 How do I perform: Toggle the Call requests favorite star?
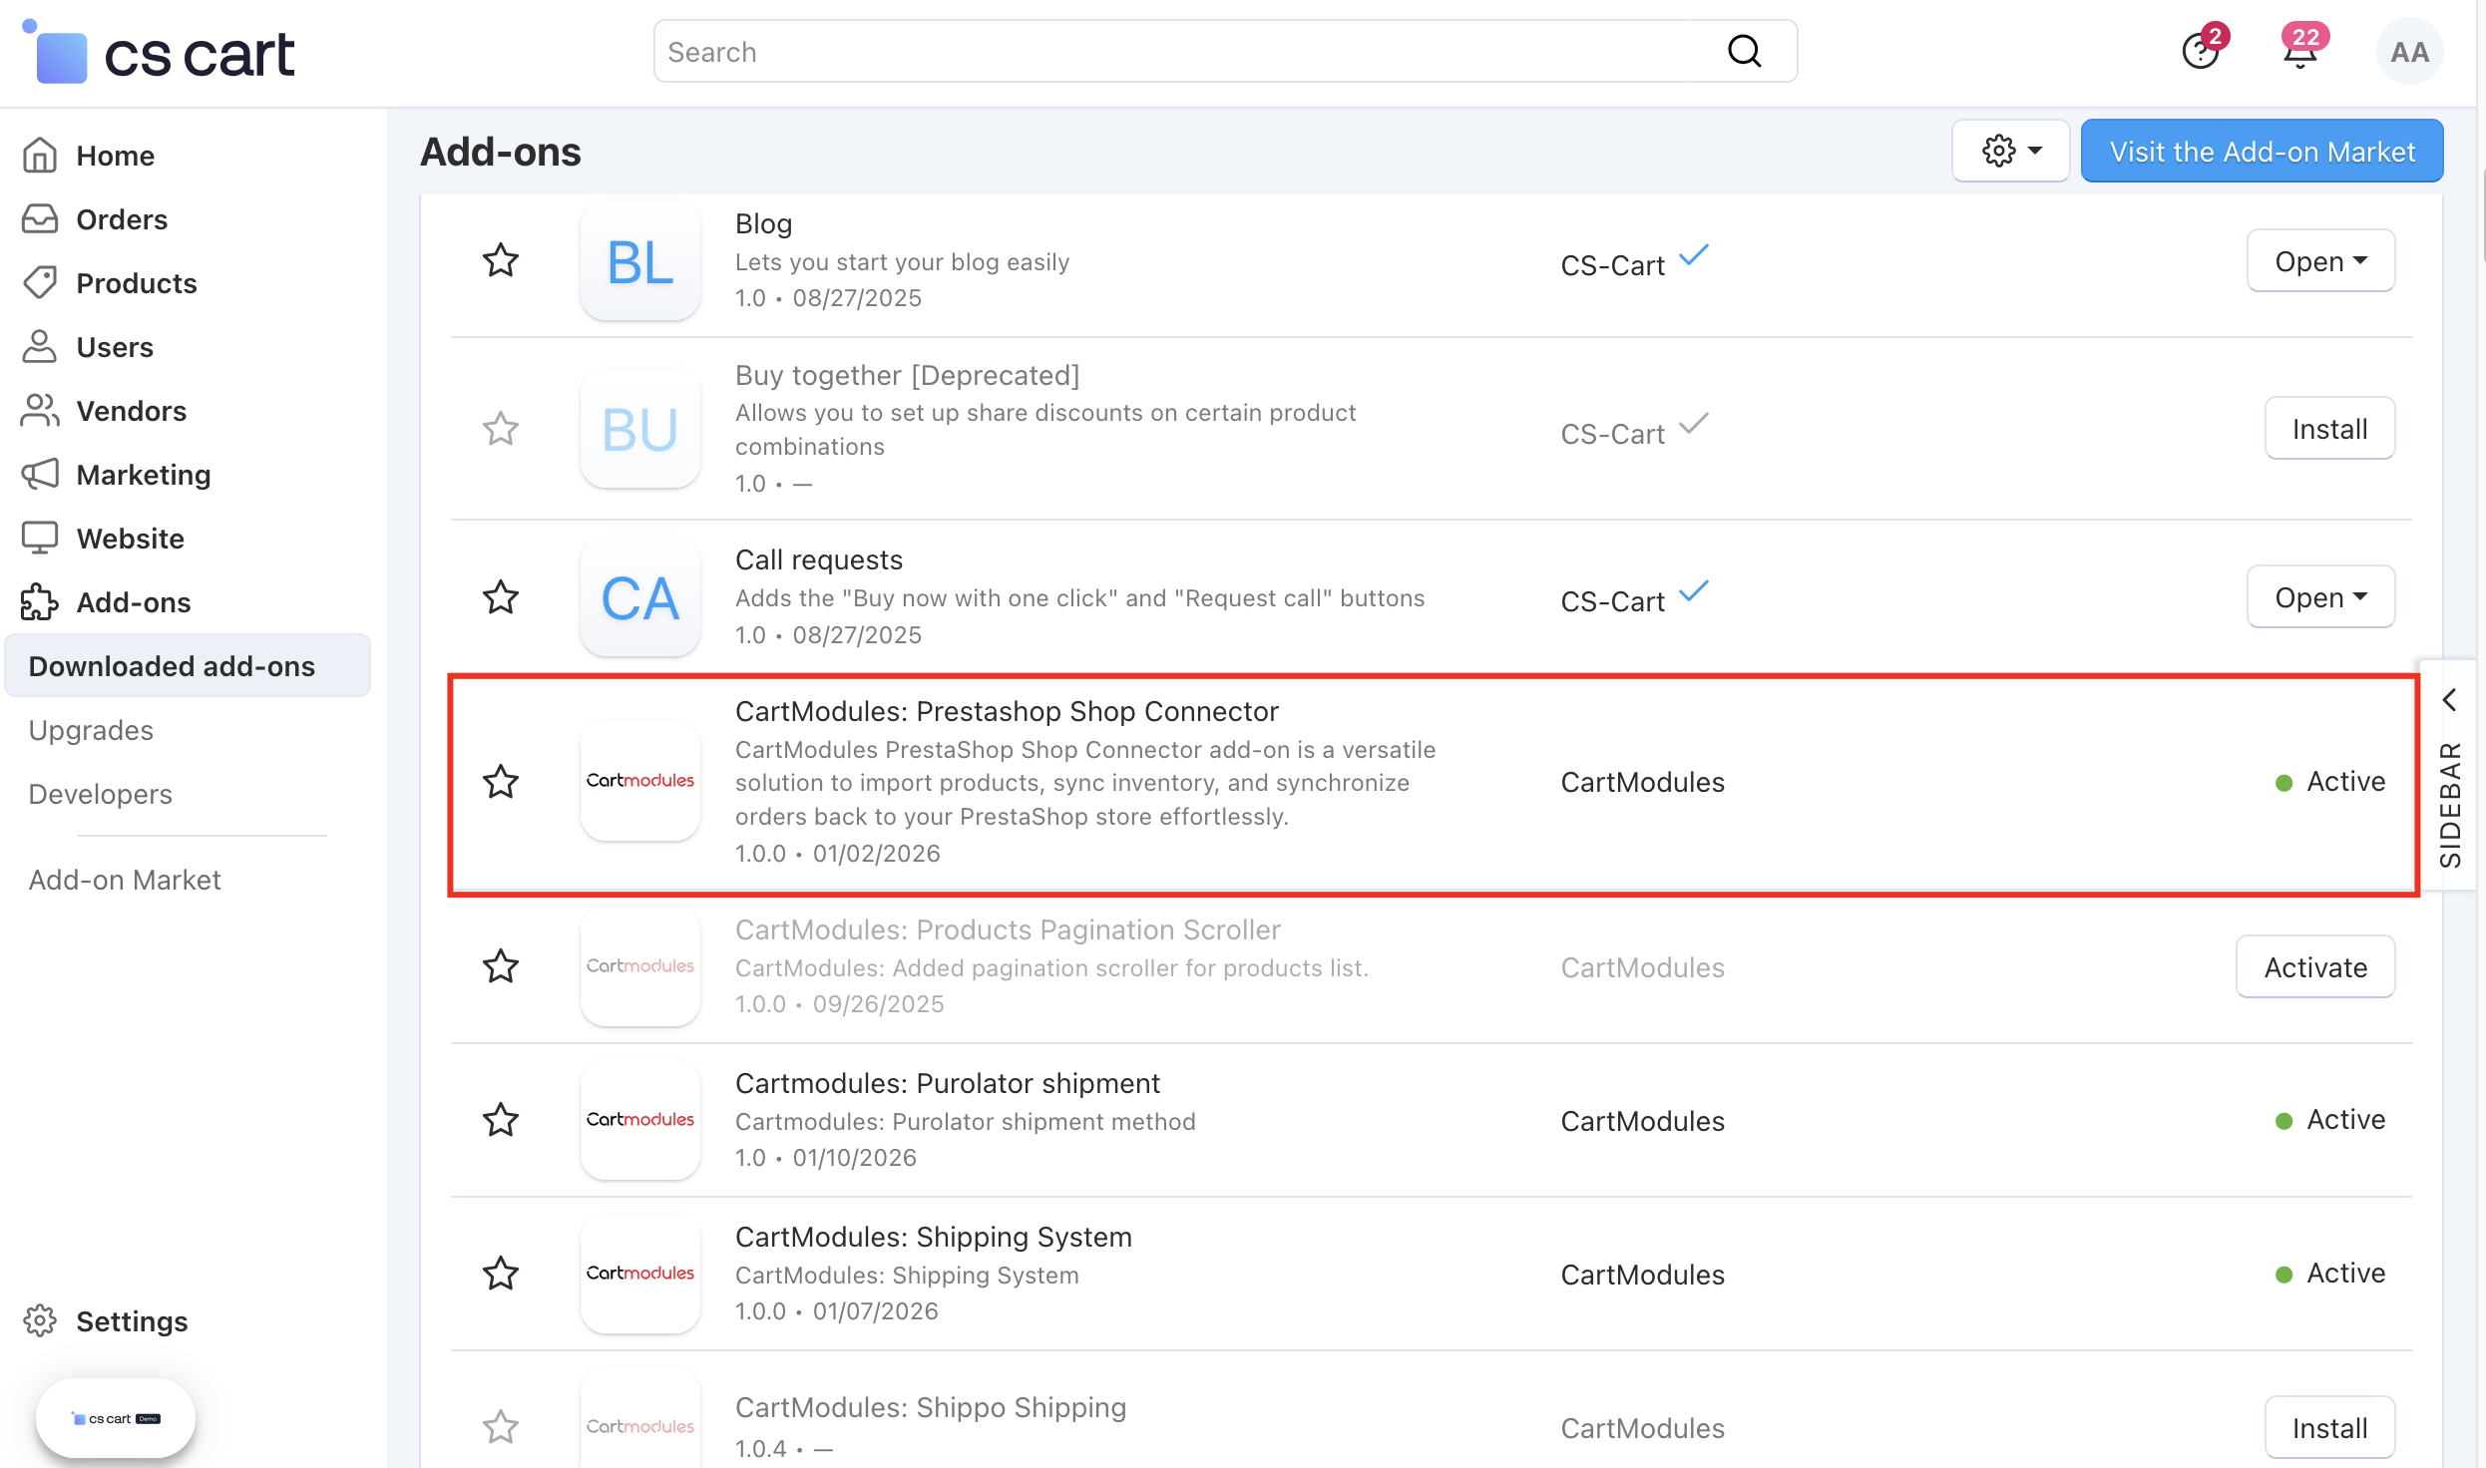click(x=501, y=597)
